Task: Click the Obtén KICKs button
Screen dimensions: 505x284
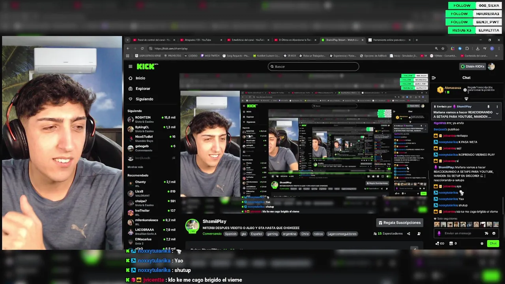Action: click(x=473, y=66)
